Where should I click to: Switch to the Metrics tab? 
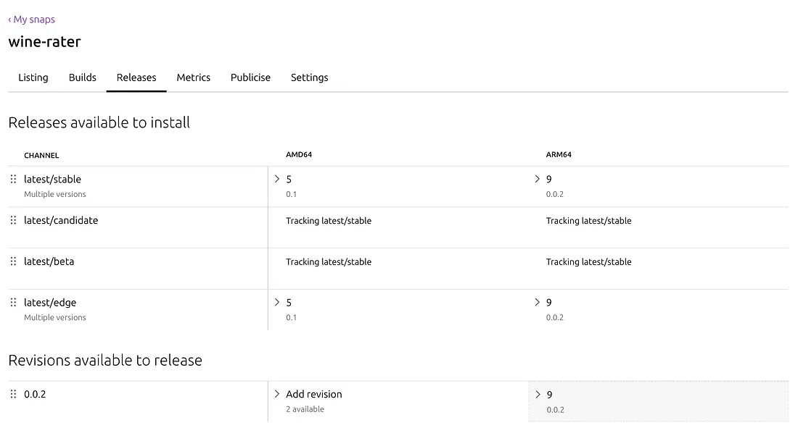[x=194, y=77]
